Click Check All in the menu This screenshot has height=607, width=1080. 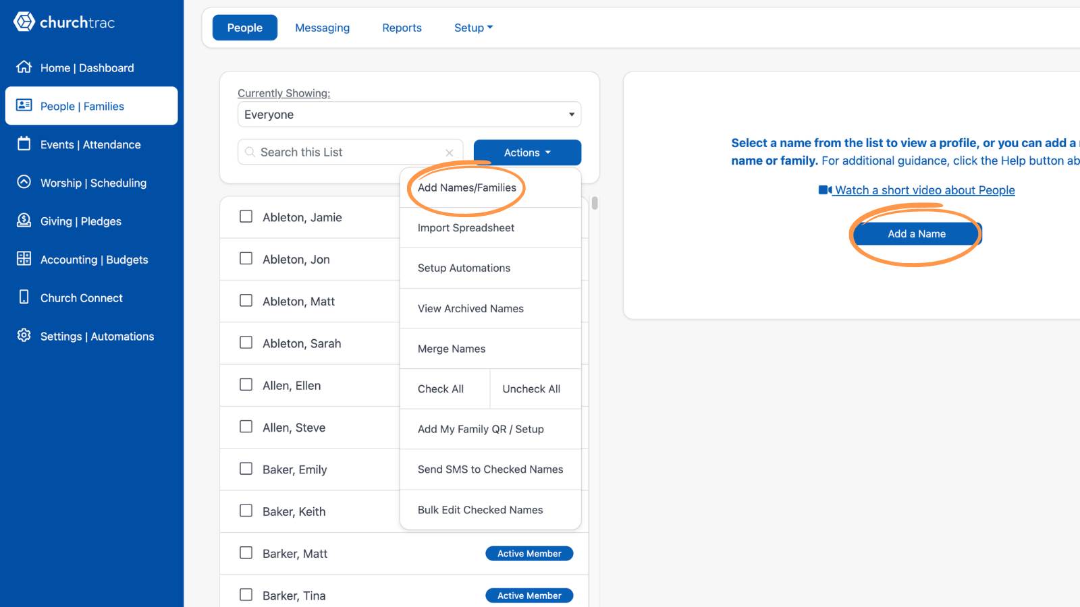click(445, 389)
